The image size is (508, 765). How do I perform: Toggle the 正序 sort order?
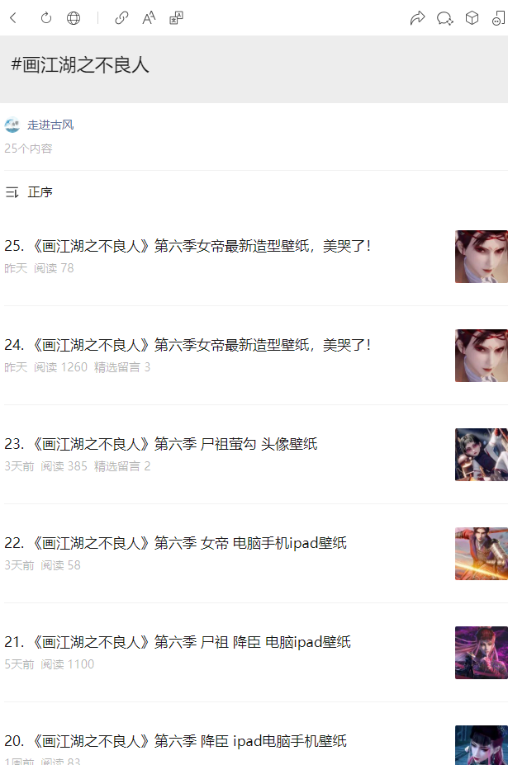click(29, 192)
